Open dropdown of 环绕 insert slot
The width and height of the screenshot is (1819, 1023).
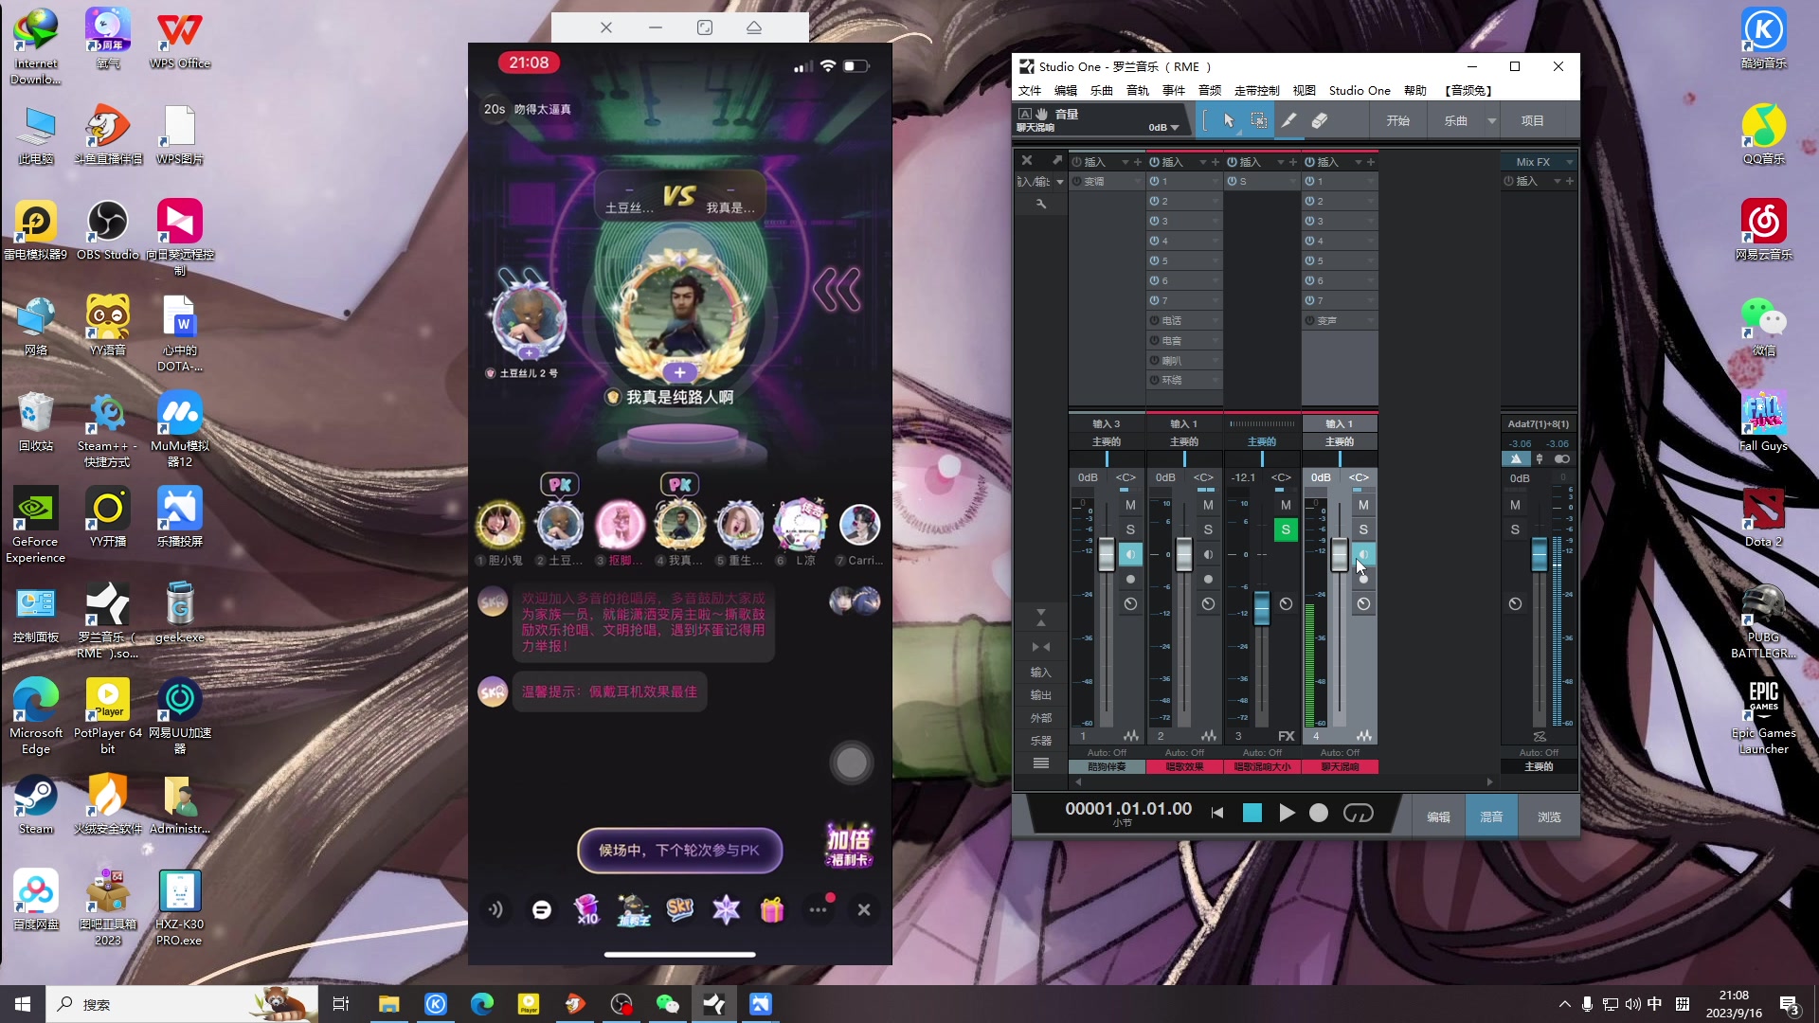click(x=1215, y=380)
